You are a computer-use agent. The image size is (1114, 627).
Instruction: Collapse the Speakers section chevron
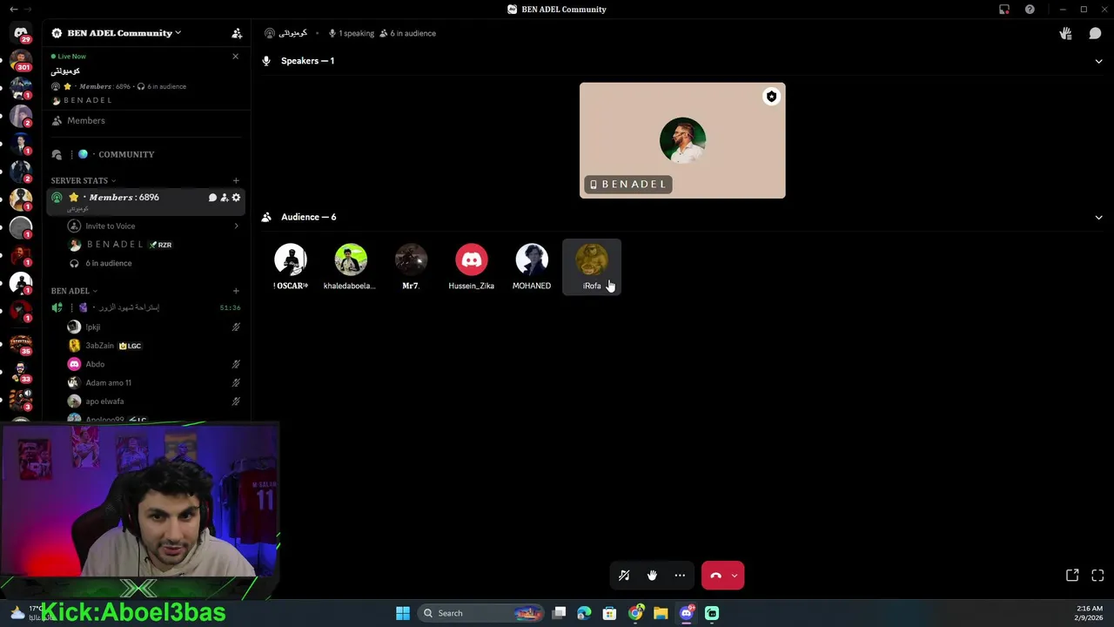(x=1098, y=61)
